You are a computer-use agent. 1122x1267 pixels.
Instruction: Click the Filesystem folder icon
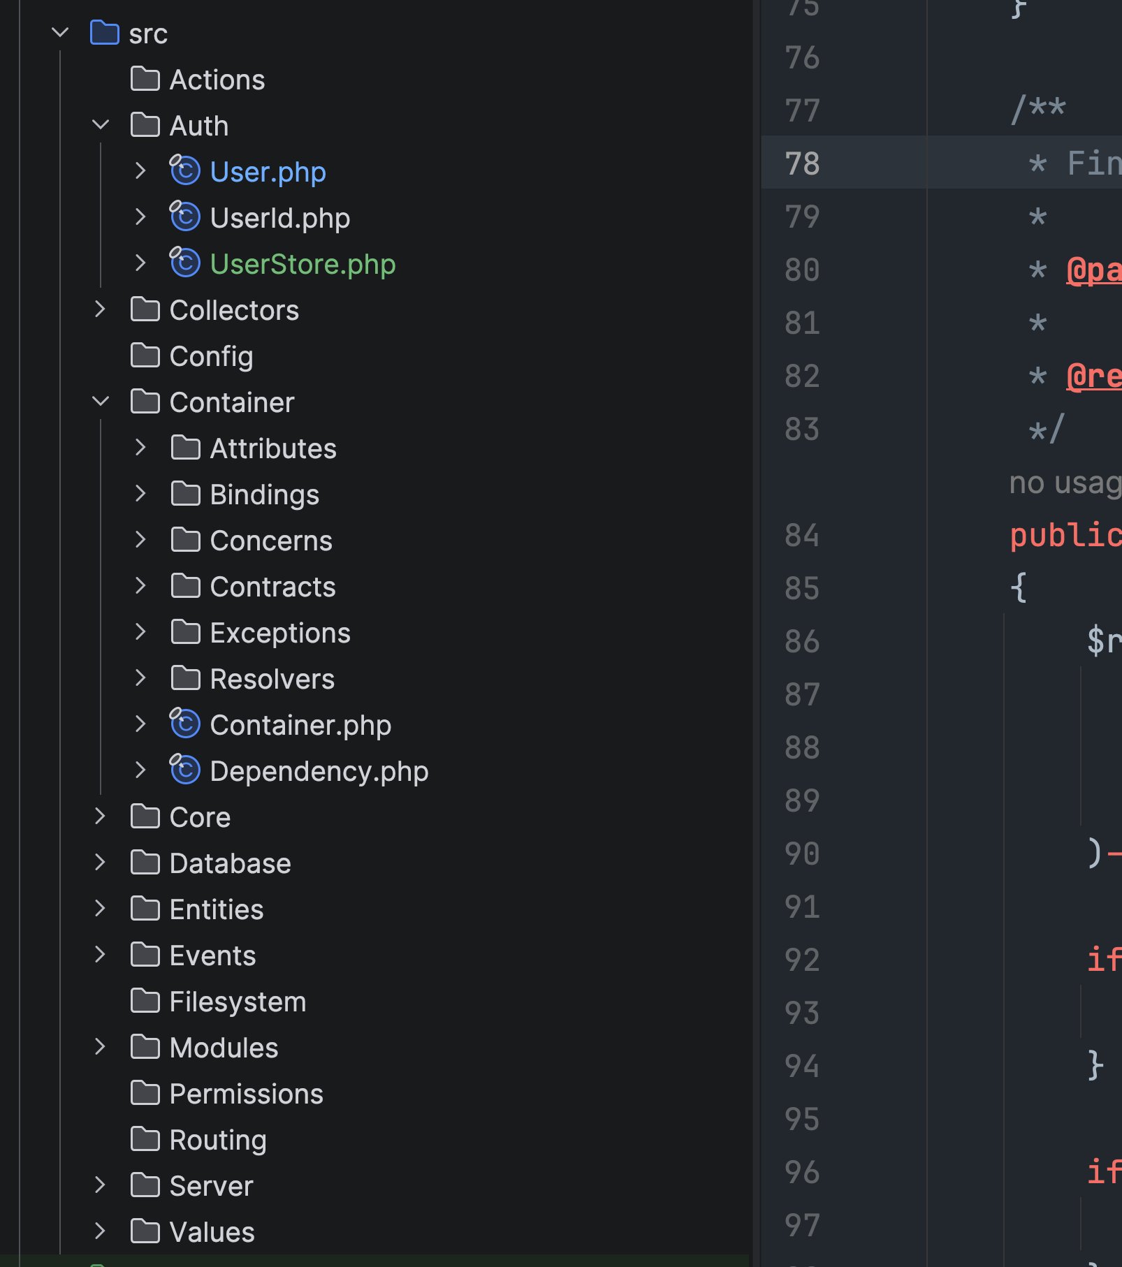click(145, 1001)
